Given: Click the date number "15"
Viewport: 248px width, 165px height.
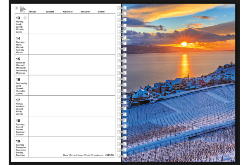Looking at the screenshot, I should [18, 59].
